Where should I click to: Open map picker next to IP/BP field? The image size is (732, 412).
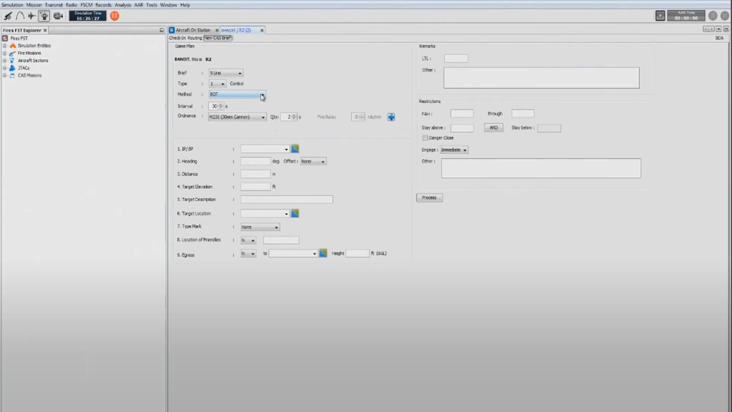click(x=295, y=149)
